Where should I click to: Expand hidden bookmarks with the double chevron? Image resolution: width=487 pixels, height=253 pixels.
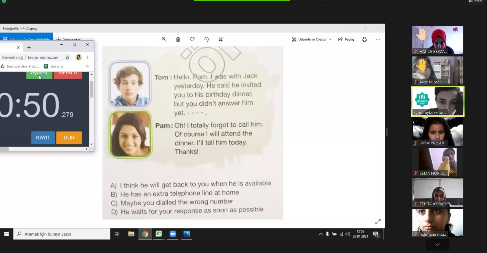(87, 66)
